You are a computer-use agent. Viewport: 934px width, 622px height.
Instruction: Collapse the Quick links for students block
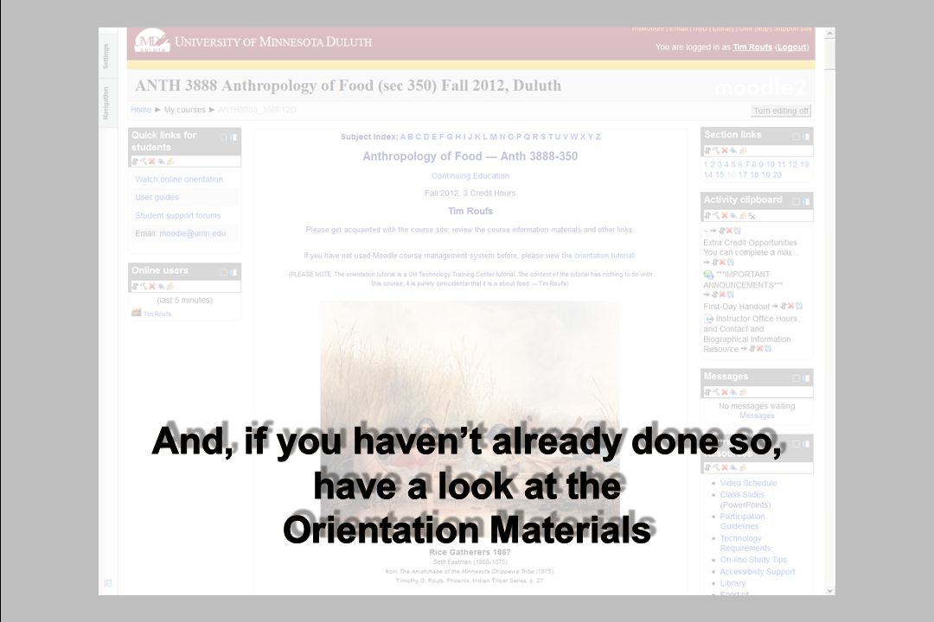tap(224, 137)
